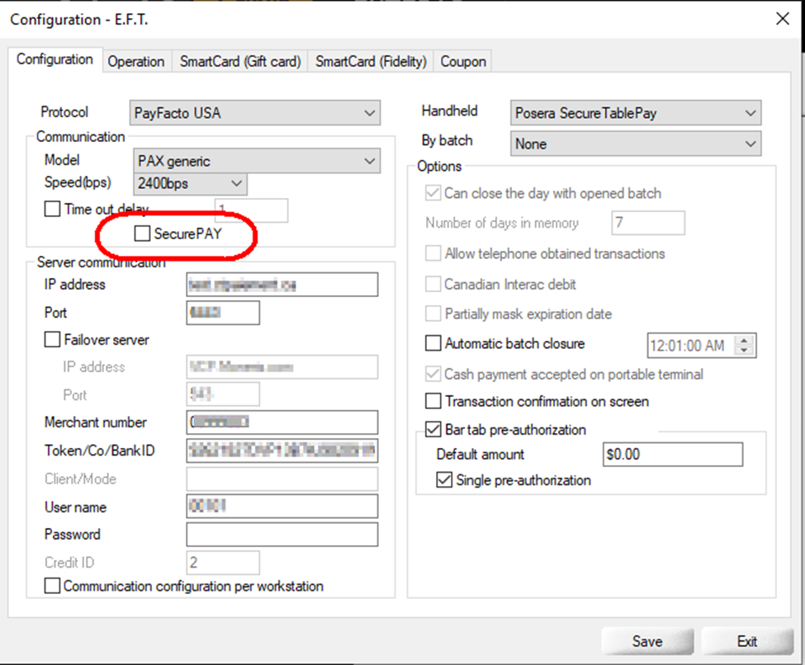Image resolution: width=805 pixels, height=665 pixels.
Task: Switch to the Operation tab
Action: coord(136,62)
